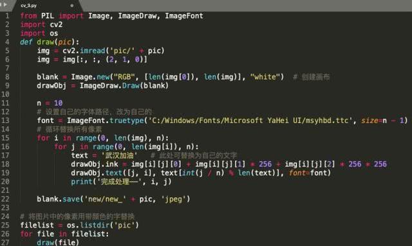Click the 'pic/' string on line 5
Viewport: 412px width, 246px height.
122,51
